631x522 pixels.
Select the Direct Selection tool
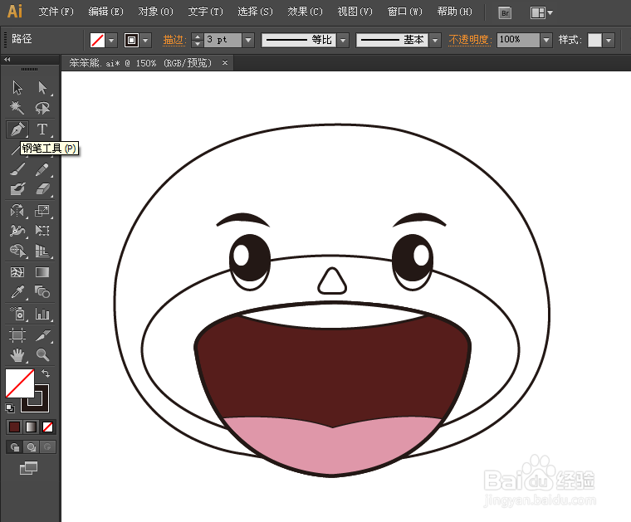pyautogui.click(x=42, y=87)
